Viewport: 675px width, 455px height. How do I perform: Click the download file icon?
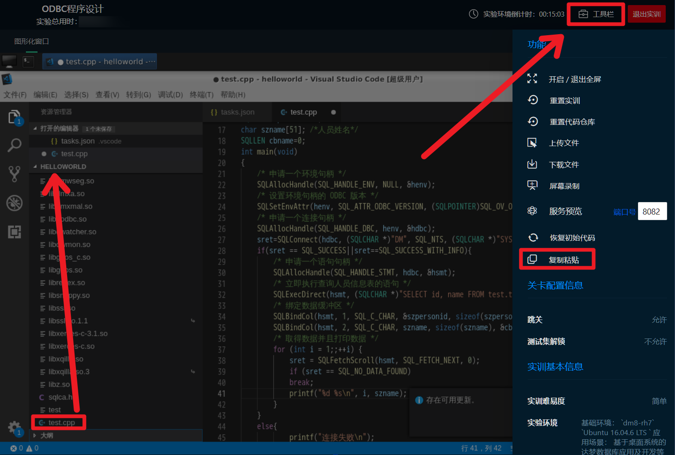[x=532, y=164]
